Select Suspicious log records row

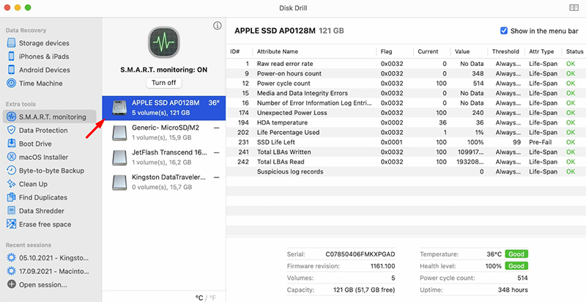406,172
